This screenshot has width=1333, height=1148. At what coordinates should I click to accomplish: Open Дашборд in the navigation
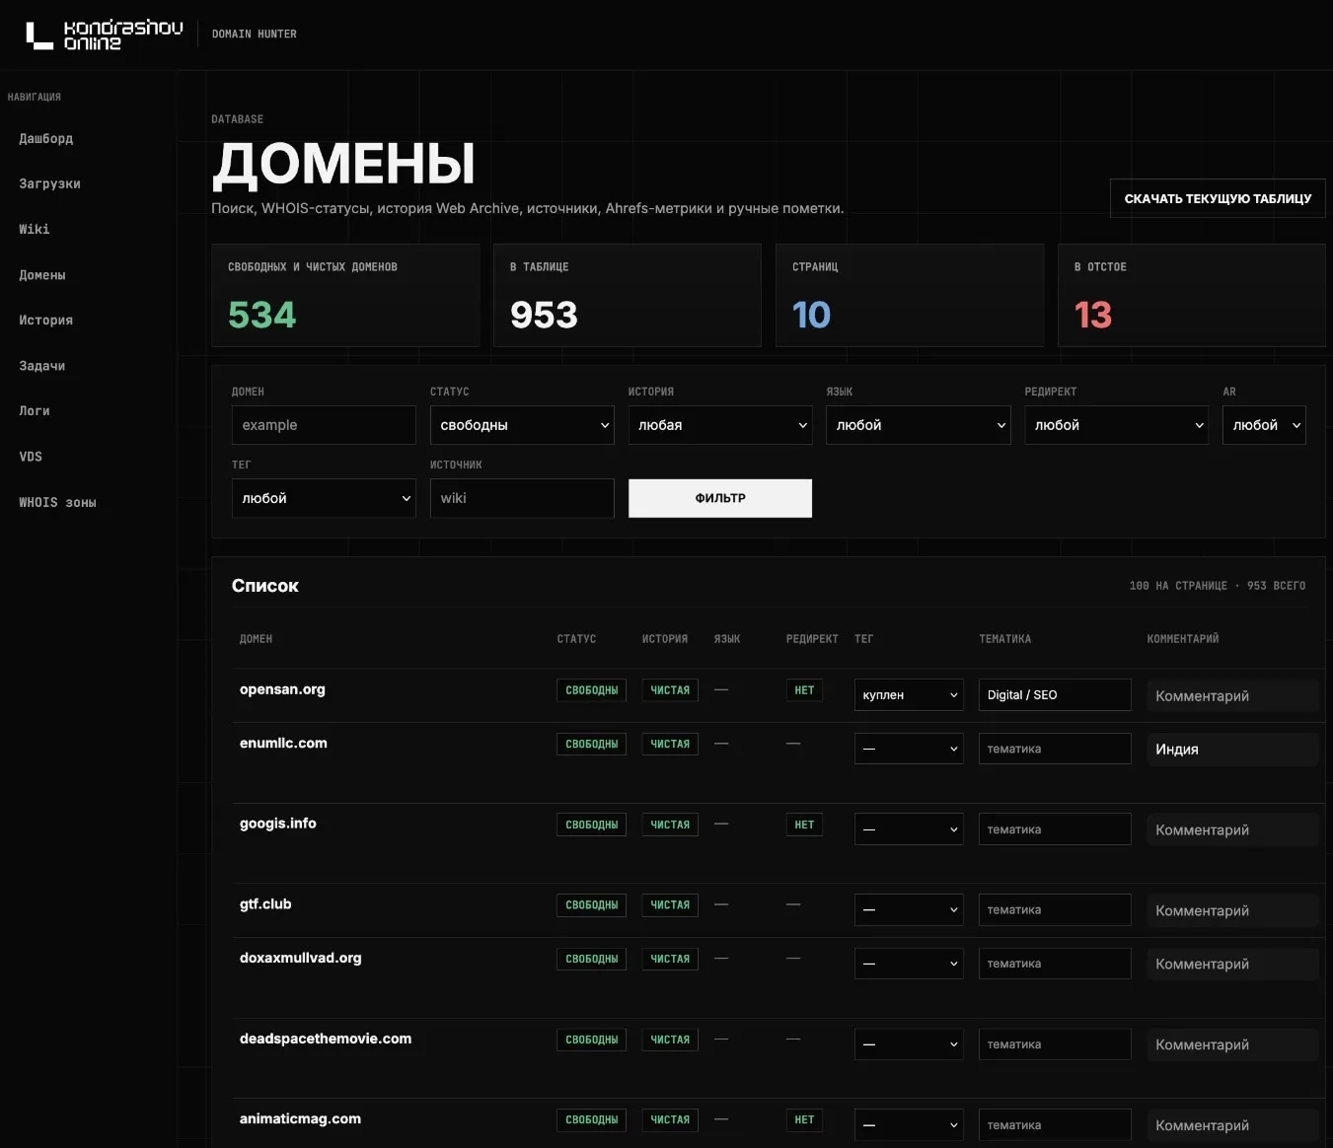click(45, 139)
